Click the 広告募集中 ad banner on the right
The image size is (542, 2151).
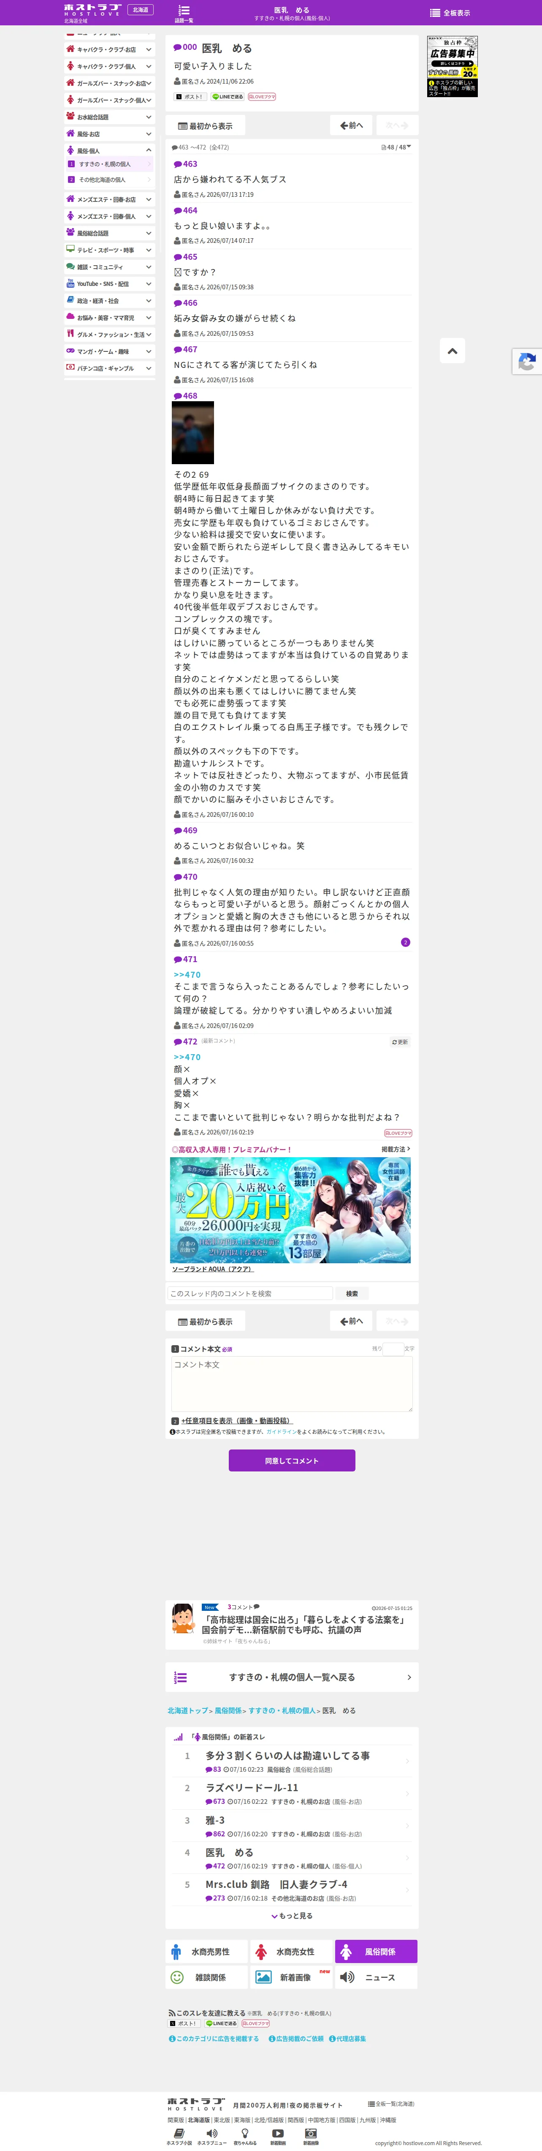tap(453, 67)
